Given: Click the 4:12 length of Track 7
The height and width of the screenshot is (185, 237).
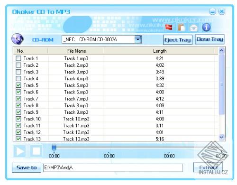Looking at the screenshot, I should [160, 99].
